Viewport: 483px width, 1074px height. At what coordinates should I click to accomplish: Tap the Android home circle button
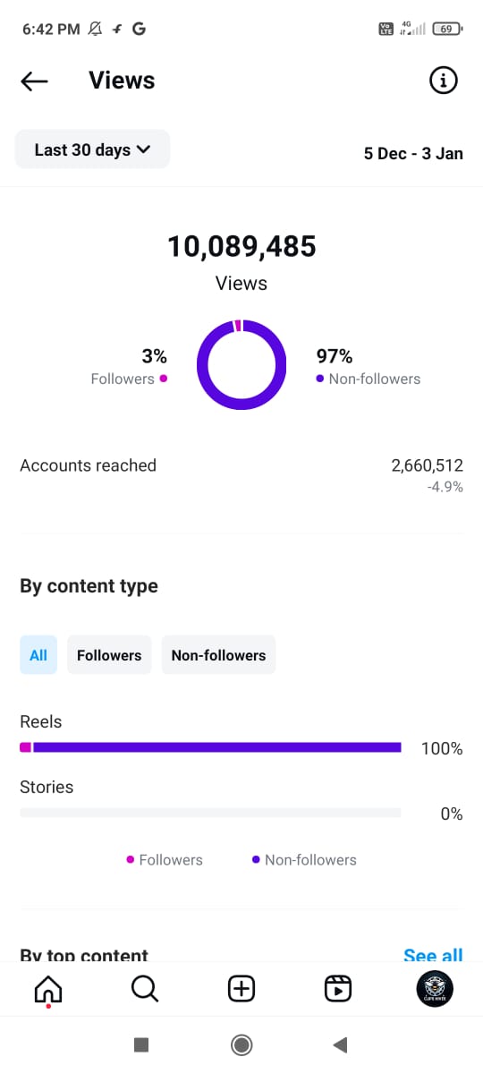[241, 1044]
